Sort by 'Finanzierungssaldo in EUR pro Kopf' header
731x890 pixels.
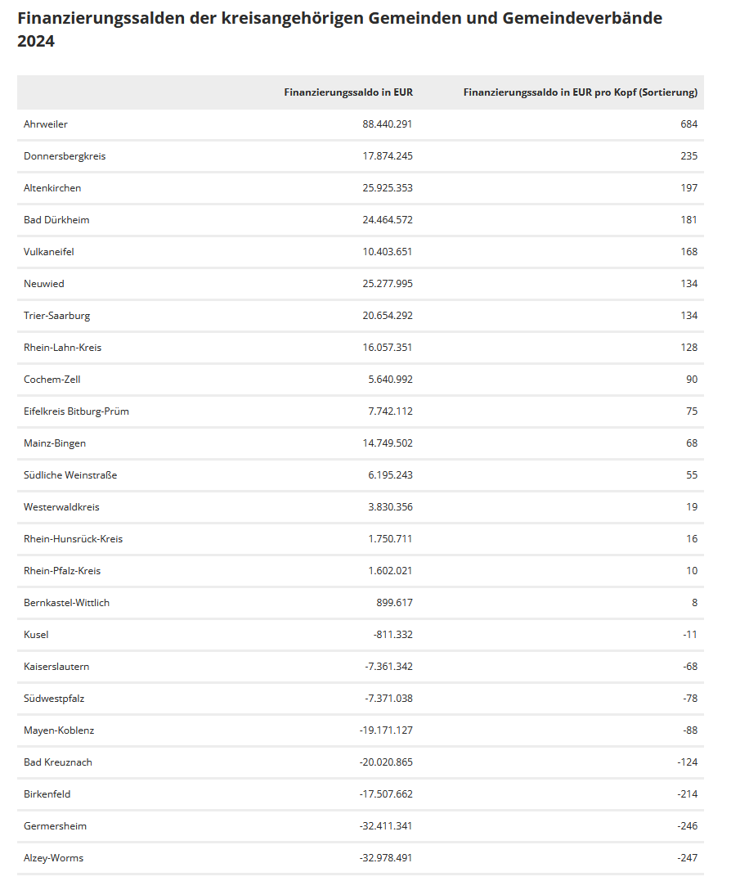pyautogui.click(x=580, y=92)
